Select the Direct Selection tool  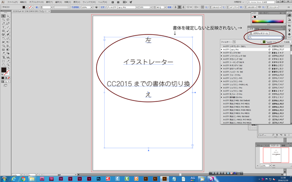click(x=8, y=16)
